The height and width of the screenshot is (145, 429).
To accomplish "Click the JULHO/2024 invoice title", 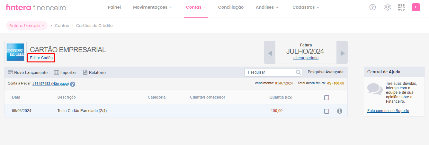I will [x=305, y=51].
